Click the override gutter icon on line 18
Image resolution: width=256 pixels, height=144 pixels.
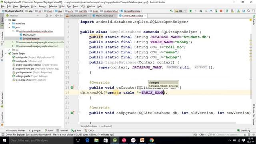pos(72,88)
